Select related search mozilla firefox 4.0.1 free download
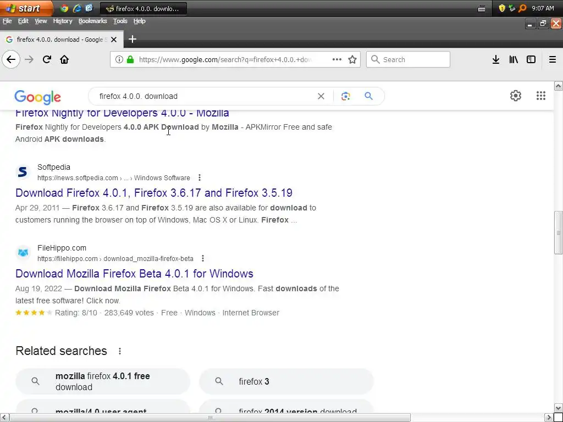 pyautogui.click(x=103, y=381)
